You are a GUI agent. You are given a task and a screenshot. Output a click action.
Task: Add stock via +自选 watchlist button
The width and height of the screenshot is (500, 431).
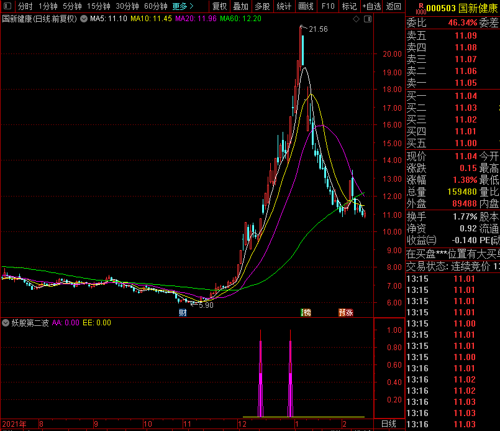[x=371, y=6]
